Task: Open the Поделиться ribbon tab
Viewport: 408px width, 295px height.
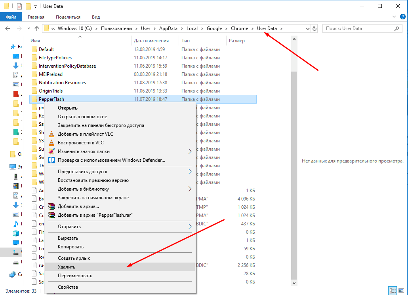Action: pos(68,17)
